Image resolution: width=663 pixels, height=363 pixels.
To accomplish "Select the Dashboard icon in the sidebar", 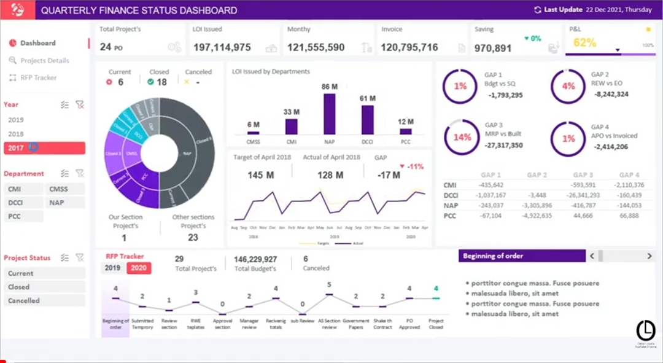I will click(13, 43).
